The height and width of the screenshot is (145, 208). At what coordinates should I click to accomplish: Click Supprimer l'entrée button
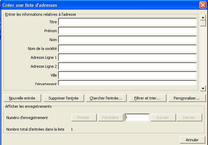pyautogui.click(x=63, y=98)
